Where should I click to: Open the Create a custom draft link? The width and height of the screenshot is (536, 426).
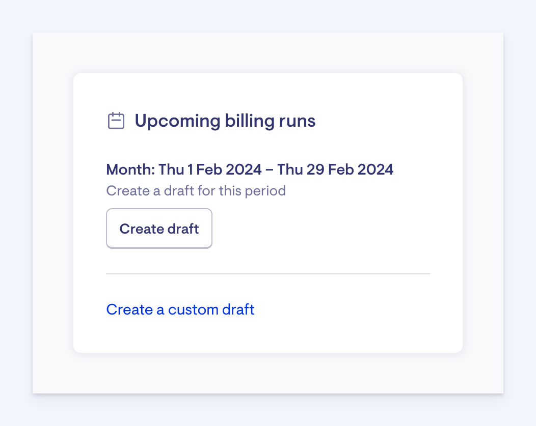(x=180, y=309)
